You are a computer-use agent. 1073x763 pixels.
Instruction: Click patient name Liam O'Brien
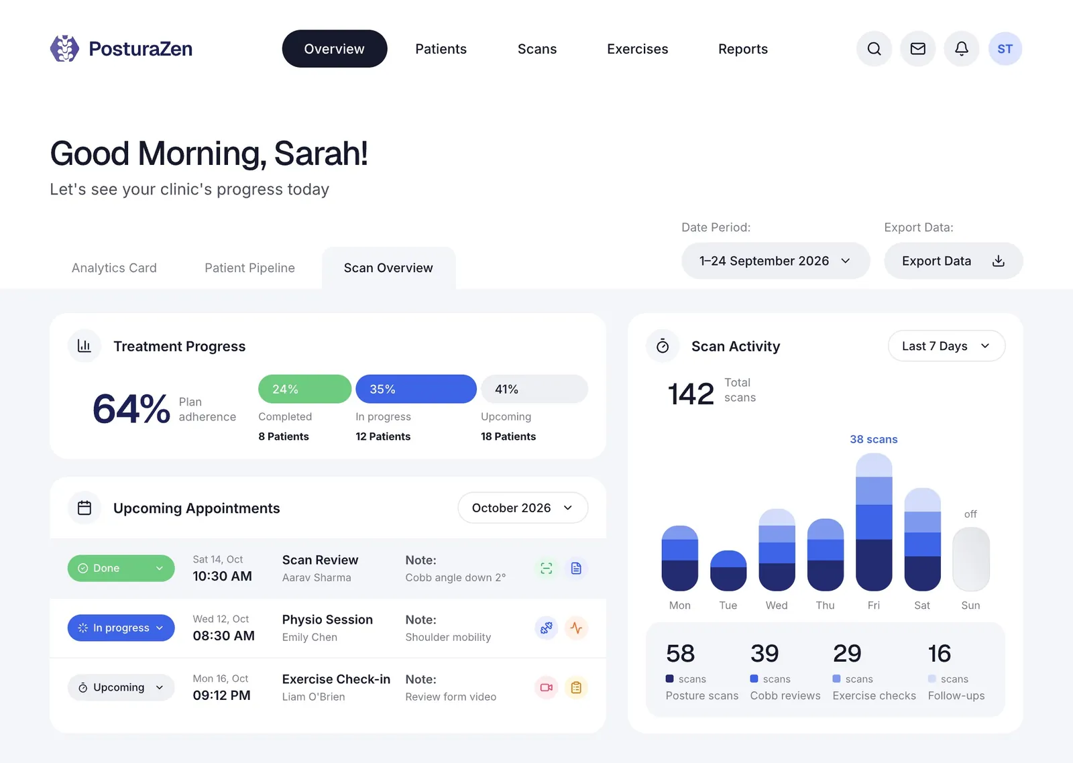pos(313,697)
